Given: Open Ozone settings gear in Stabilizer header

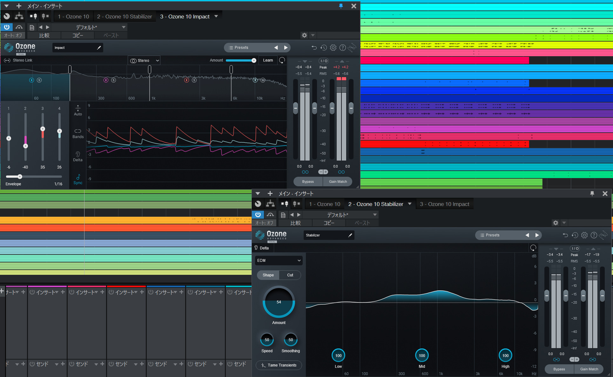Looking at the screenshot, I should [x=584, y=235].
